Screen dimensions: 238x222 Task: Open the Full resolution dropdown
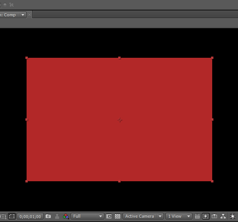click(87, 216)
